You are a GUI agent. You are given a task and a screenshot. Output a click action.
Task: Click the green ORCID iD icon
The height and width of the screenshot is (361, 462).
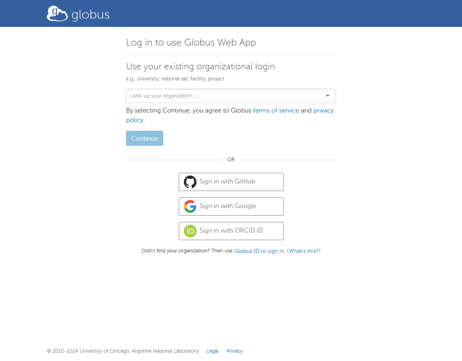pyautogui.click(x=190, y=231)
